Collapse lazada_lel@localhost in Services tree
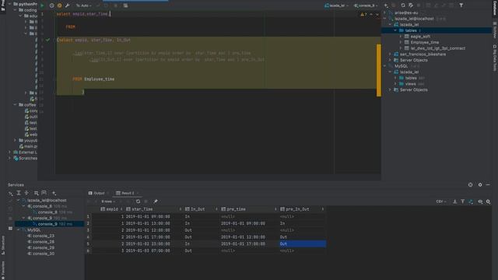The width and height of the screenshot is (498, 280). point(19,201)
